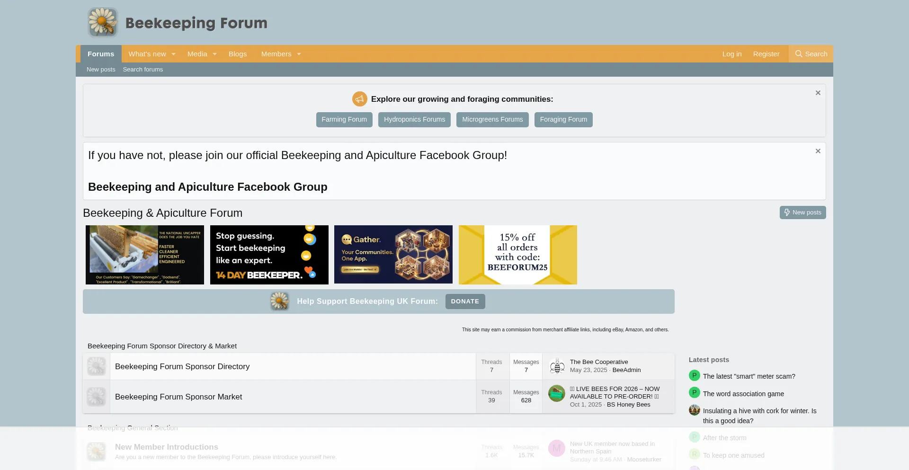Click the daisy icon beside Help Support text
The image size is (909, 470).
tap(279, 301)
